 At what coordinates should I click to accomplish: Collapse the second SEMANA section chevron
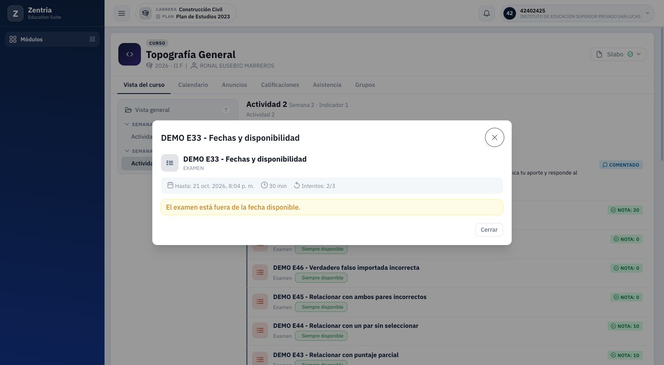(127, 151)
